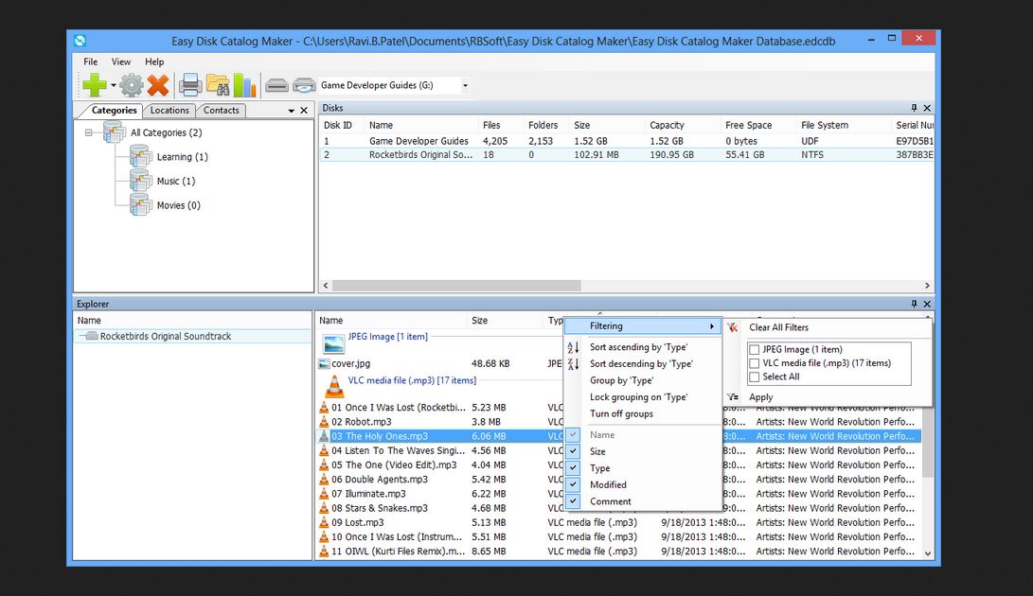Click the application logo in the title bar
The width and height of the screenshot is (1033, 596).
(80, 41)
